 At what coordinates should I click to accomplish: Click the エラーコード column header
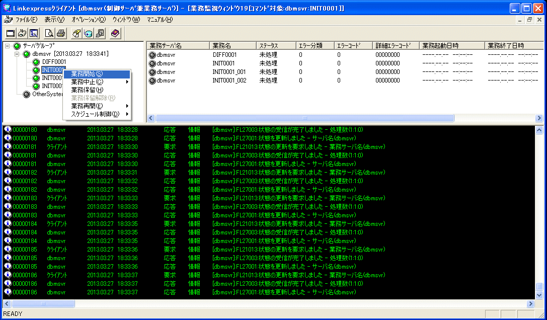[x=353, y=46]
